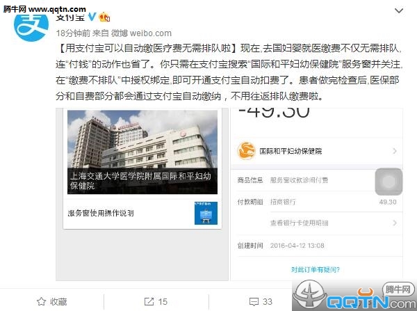
Task: Click the orange hospital logo icon
Action: 246,151
